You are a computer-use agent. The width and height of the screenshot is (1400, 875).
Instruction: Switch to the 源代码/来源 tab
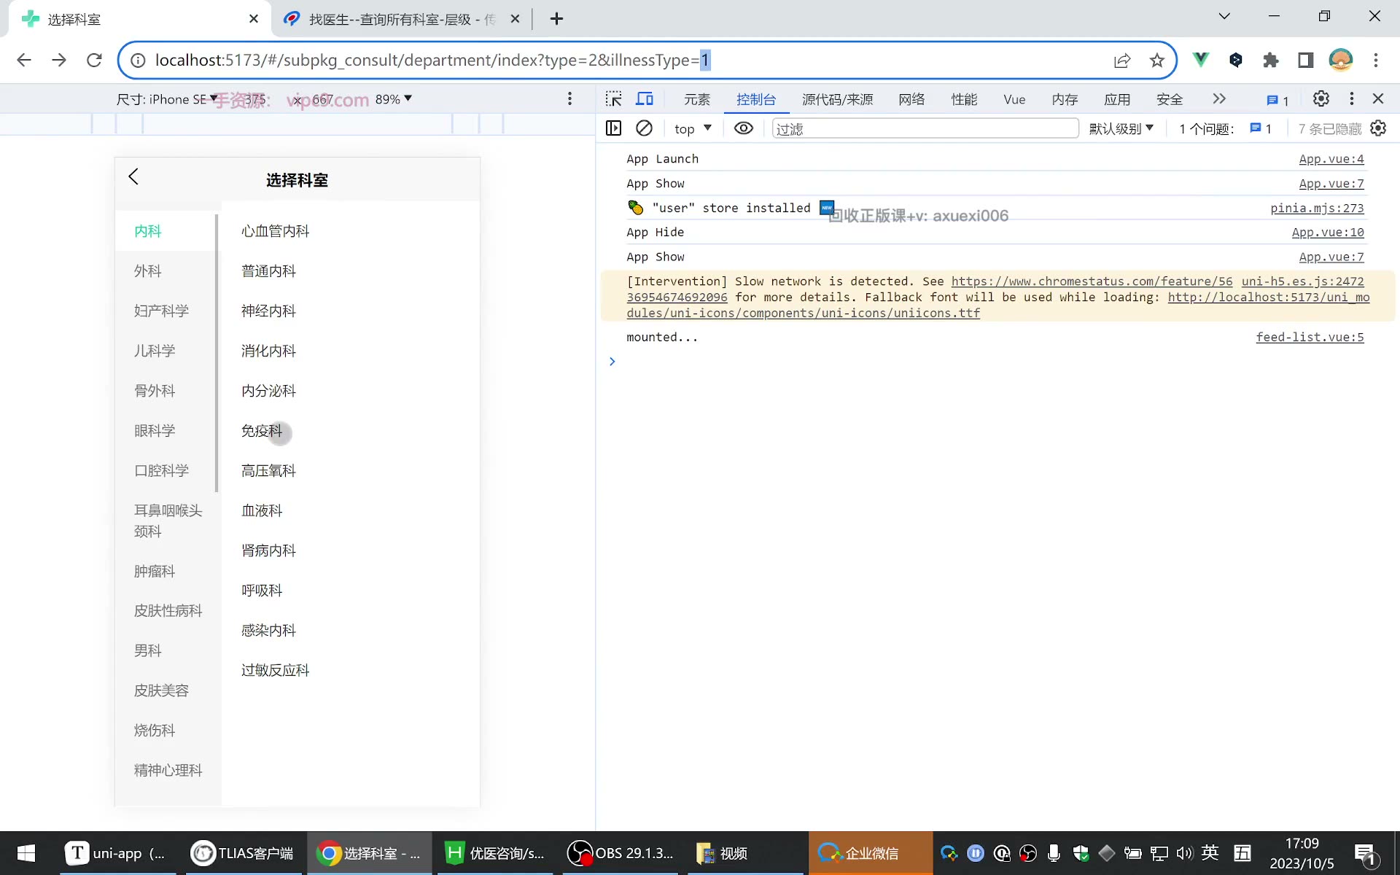[x=838, y=99]
